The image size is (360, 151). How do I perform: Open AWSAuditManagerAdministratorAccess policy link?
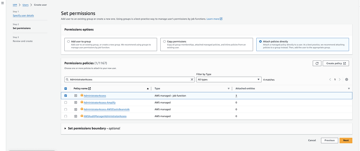click(105, 116)
